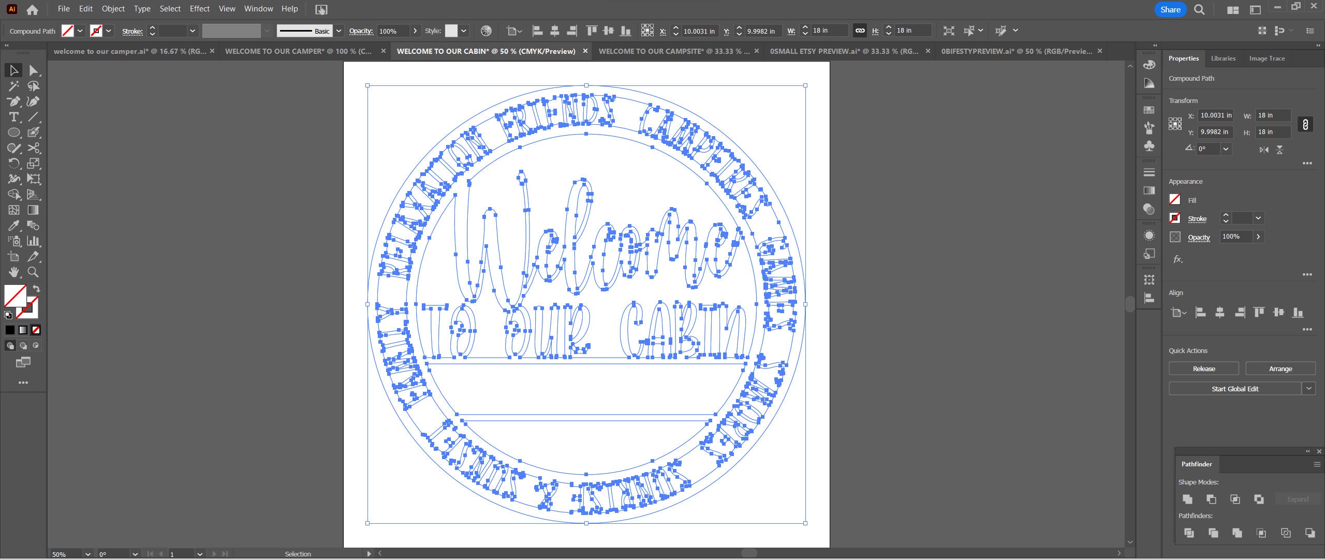Swap the fill and stroke colors
The width and height of the screenshot is (1325, 559).
point(36,289)
